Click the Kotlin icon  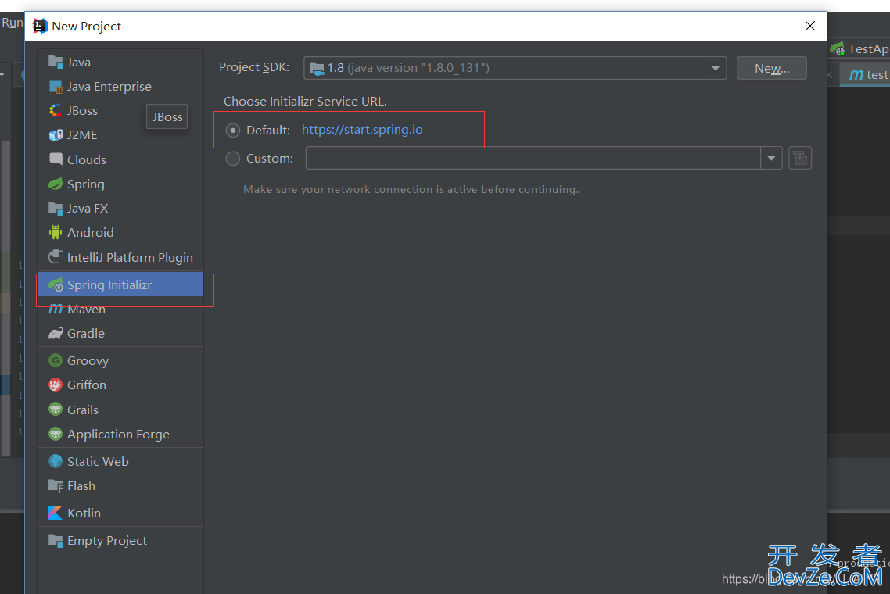tap(56, 513)
